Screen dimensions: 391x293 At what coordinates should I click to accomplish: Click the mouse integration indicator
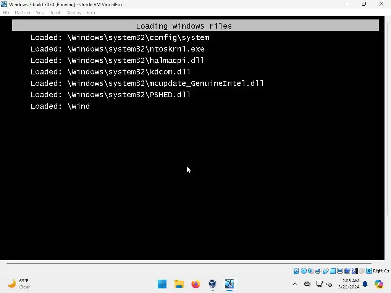[x=362, y=271]
